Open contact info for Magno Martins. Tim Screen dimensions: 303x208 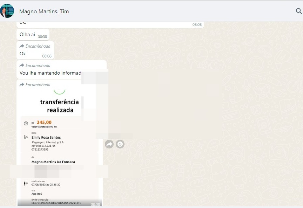pyautogui.click(x=44, y=12)
